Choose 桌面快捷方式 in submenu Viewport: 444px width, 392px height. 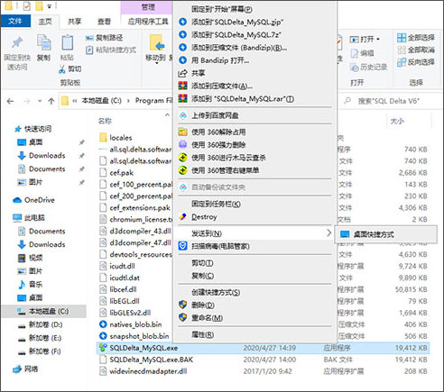click(x=385, y=234)
